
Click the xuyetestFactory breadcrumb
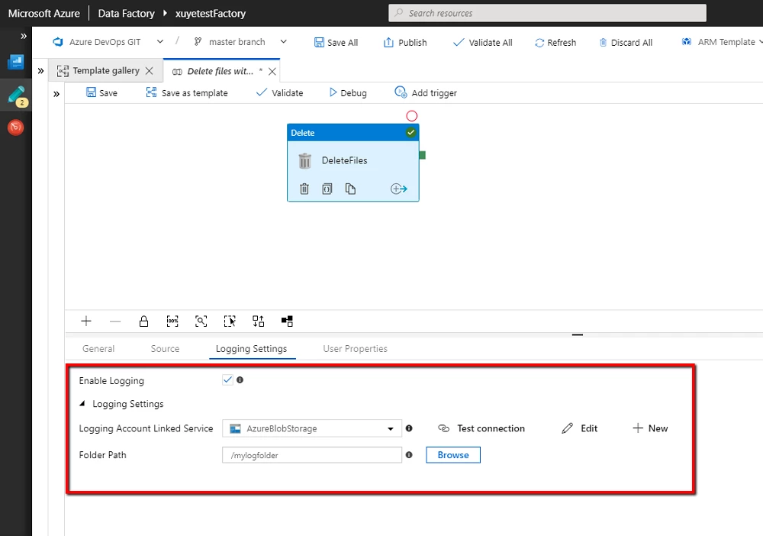[x=211, y=13]
